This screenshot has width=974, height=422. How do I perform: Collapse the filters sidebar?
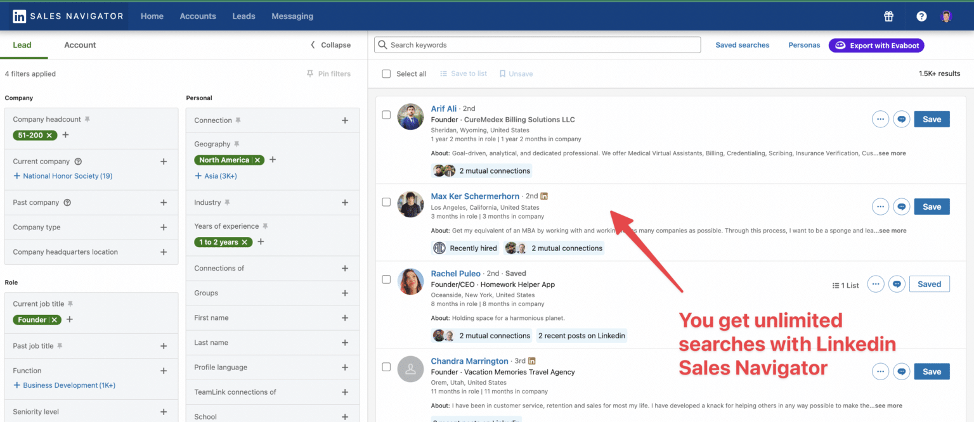click(330, 45)
